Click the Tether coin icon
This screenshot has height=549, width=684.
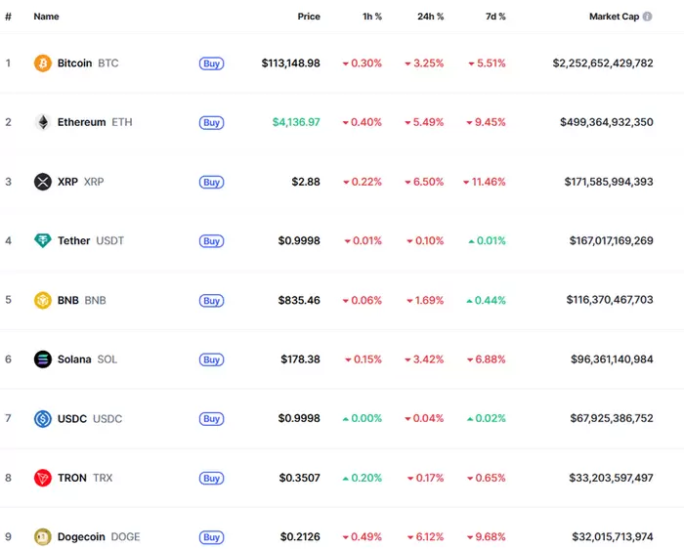pyautogui.click(x=43, y=240)
